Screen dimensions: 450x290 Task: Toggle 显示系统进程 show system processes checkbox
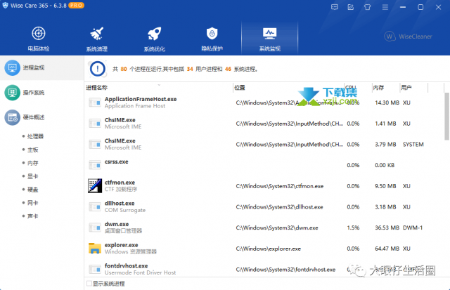click(89, 284)
